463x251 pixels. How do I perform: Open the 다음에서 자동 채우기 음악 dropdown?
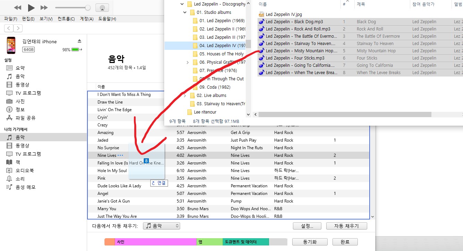point(161,226)
